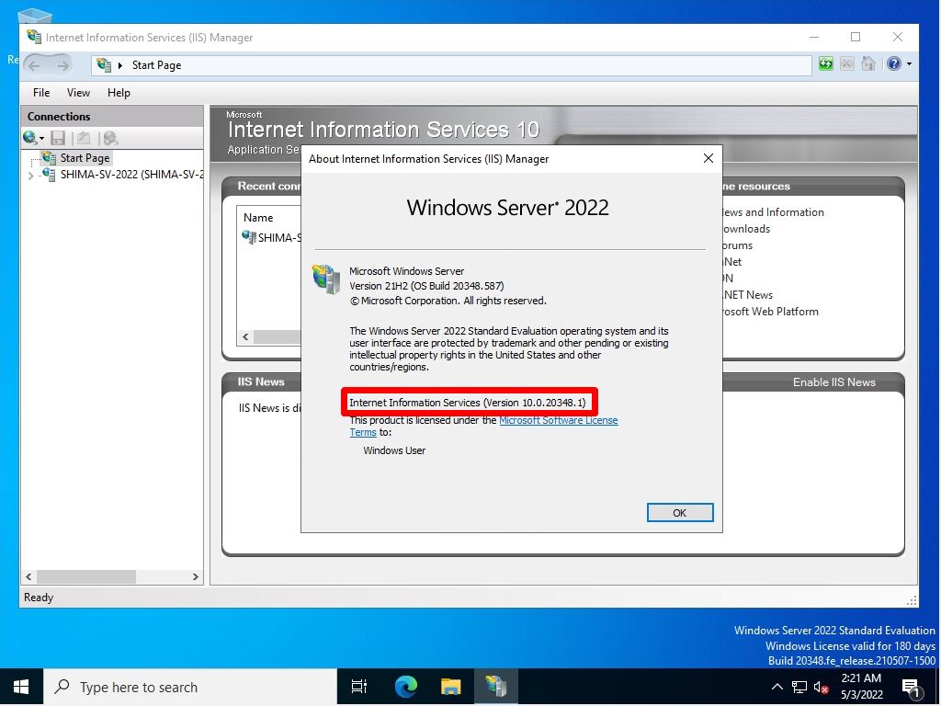Click the speaker icon in the system tray
The width and height of the screenshot is (941, 706).
821,687
